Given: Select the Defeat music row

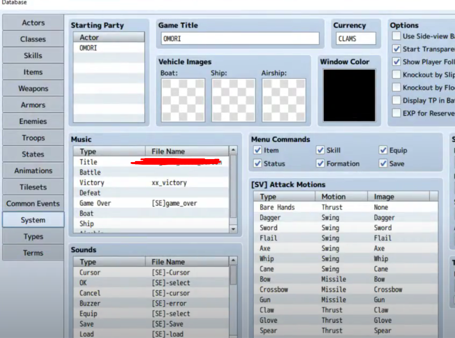Looking at the screenshot, I should [151, 193].
